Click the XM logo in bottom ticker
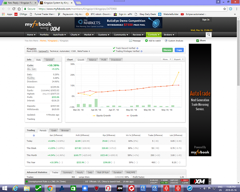Screen dimensions: 240x192 click(x=199, y=181)
